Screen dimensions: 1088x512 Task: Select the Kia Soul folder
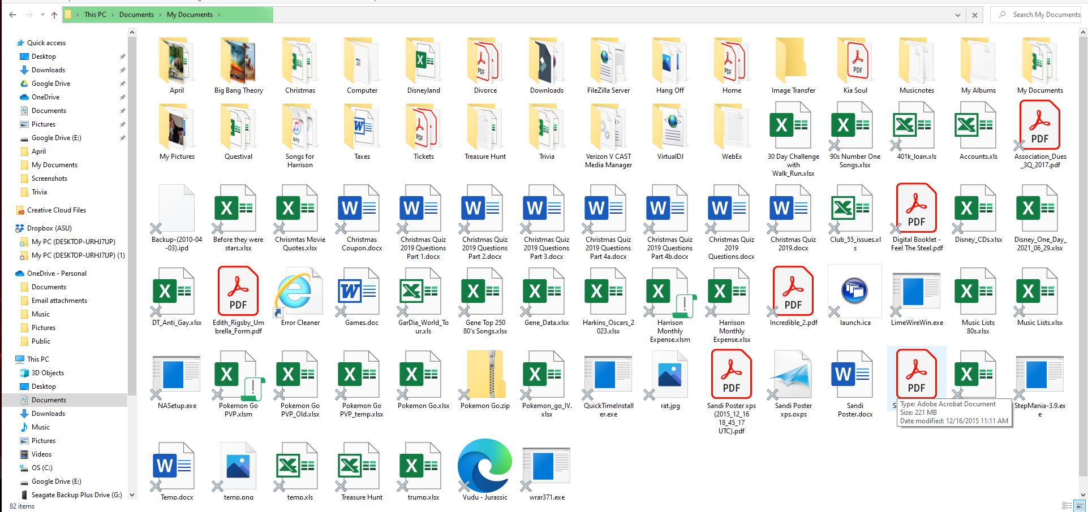855,66
